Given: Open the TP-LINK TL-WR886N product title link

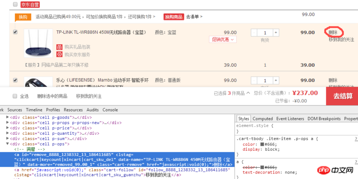Looking at the screenshot, I should pos(101,32).
